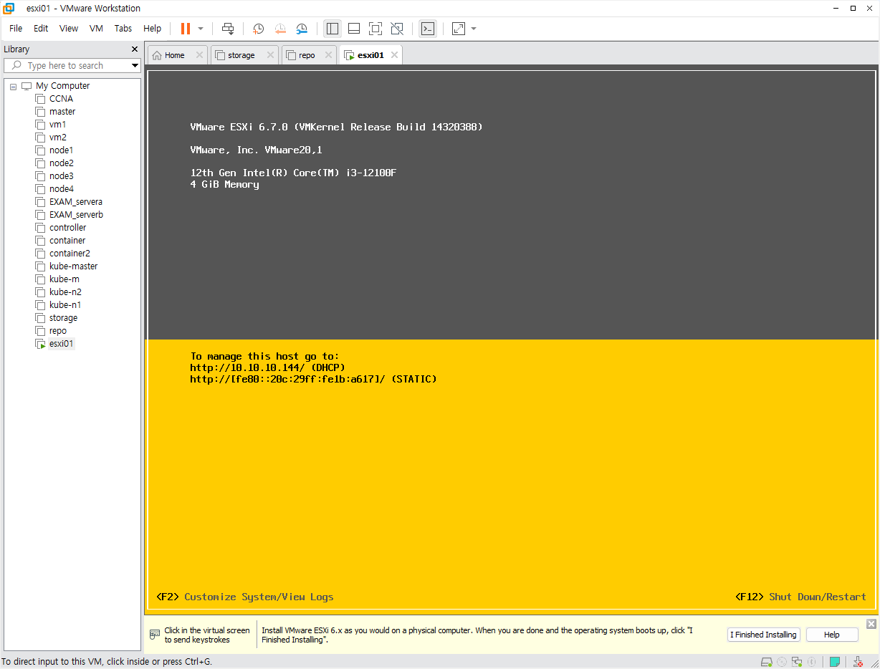Toggle the thumbnail bar view
Image resolution: width=880 pixels, height=669 pixels.
point(354,29)
